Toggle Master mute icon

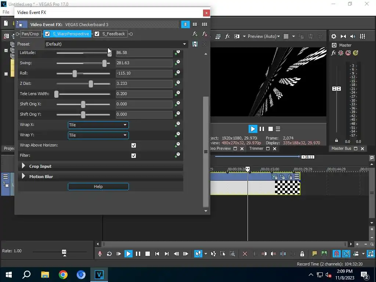[348, 53]
